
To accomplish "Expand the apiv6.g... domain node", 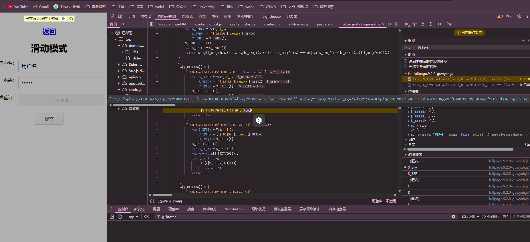I will (119, 77).
